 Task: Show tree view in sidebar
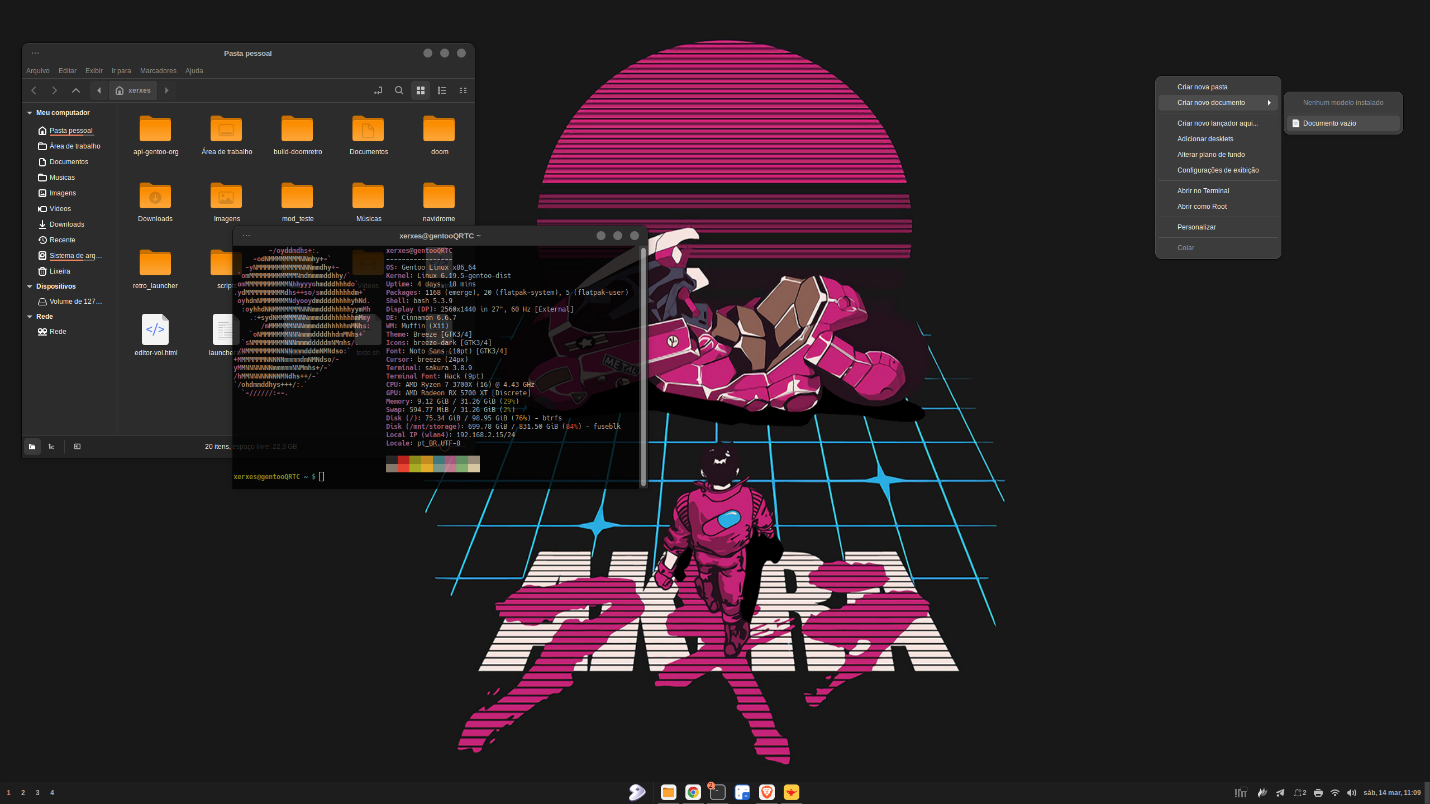[51, 447]
